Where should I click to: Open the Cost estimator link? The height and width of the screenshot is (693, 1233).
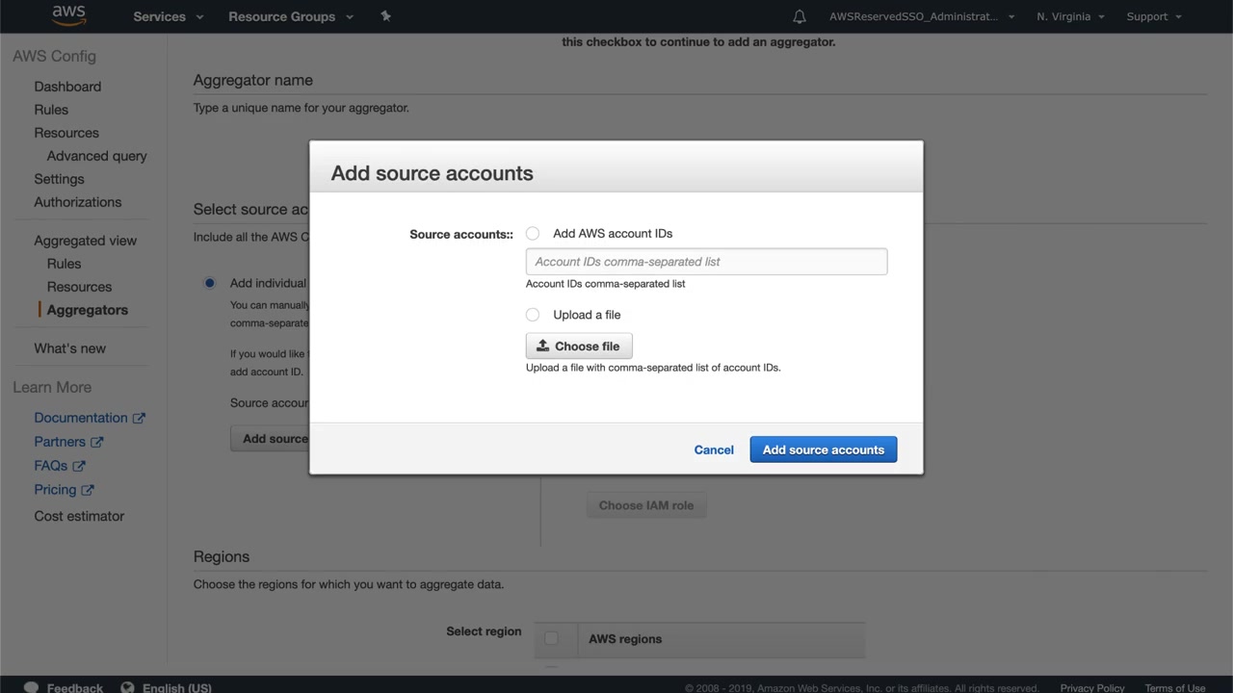tap(79, 516)
